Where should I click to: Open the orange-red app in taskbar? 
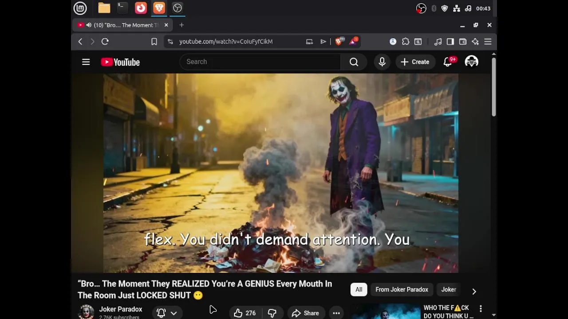tap(141, 8)
